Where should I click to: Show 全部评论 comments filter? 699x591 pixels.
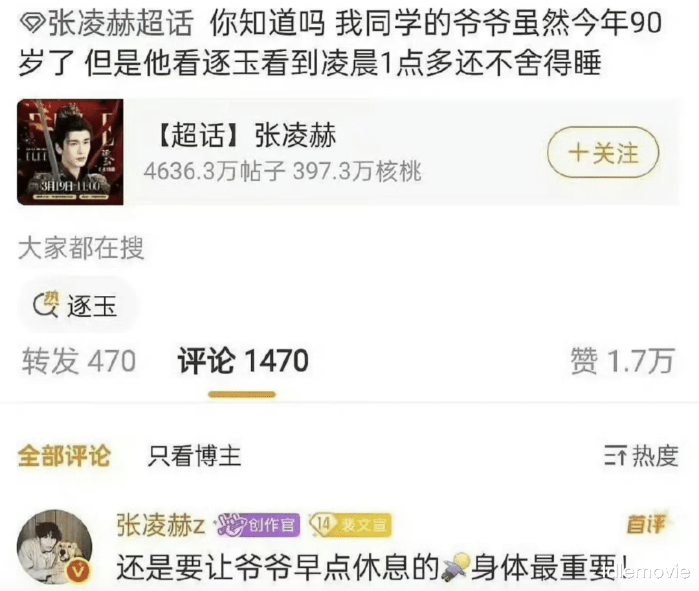[64, 456]
